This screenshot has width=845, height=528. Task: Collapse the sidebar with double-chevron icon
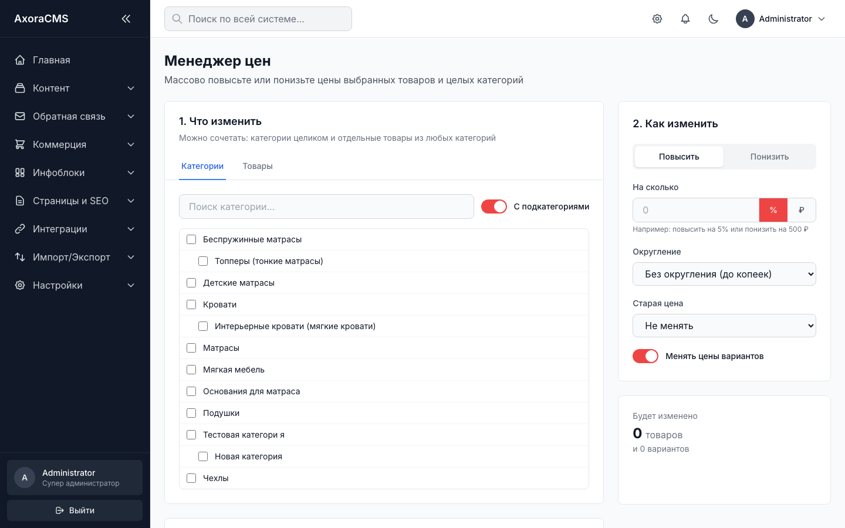[126, 19]
